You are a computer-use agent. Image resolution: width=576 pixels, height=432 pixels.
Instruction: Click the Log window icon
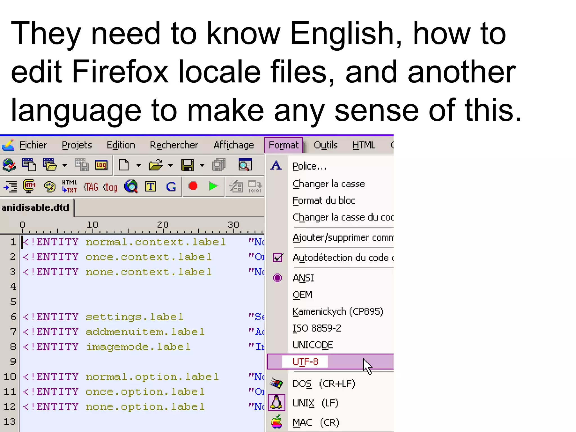(101, 165)
